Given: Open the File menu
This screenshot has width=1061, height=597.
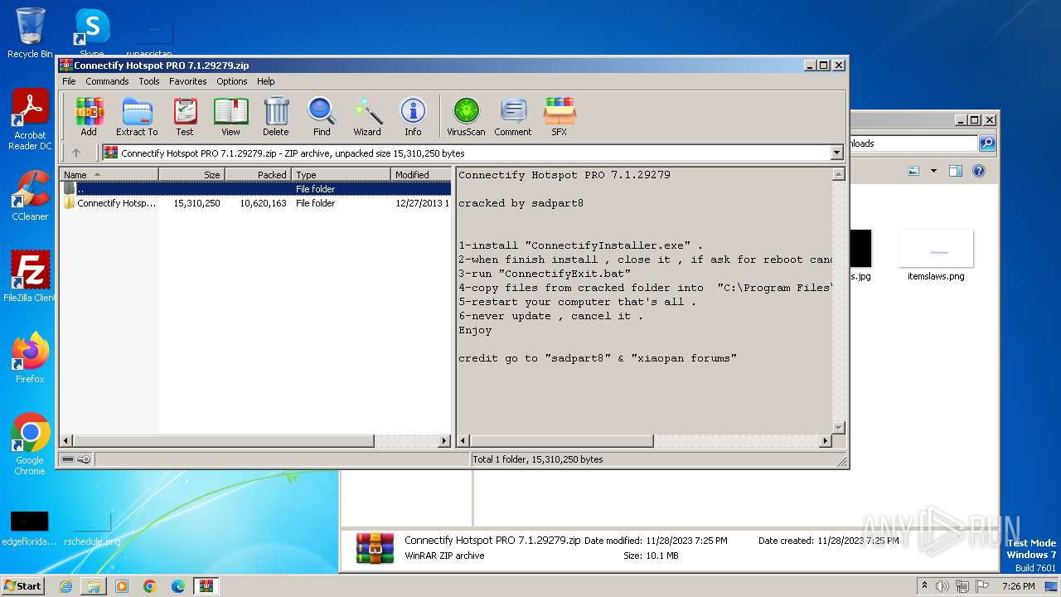Looking at the screenshot, I should pos(69,81).
